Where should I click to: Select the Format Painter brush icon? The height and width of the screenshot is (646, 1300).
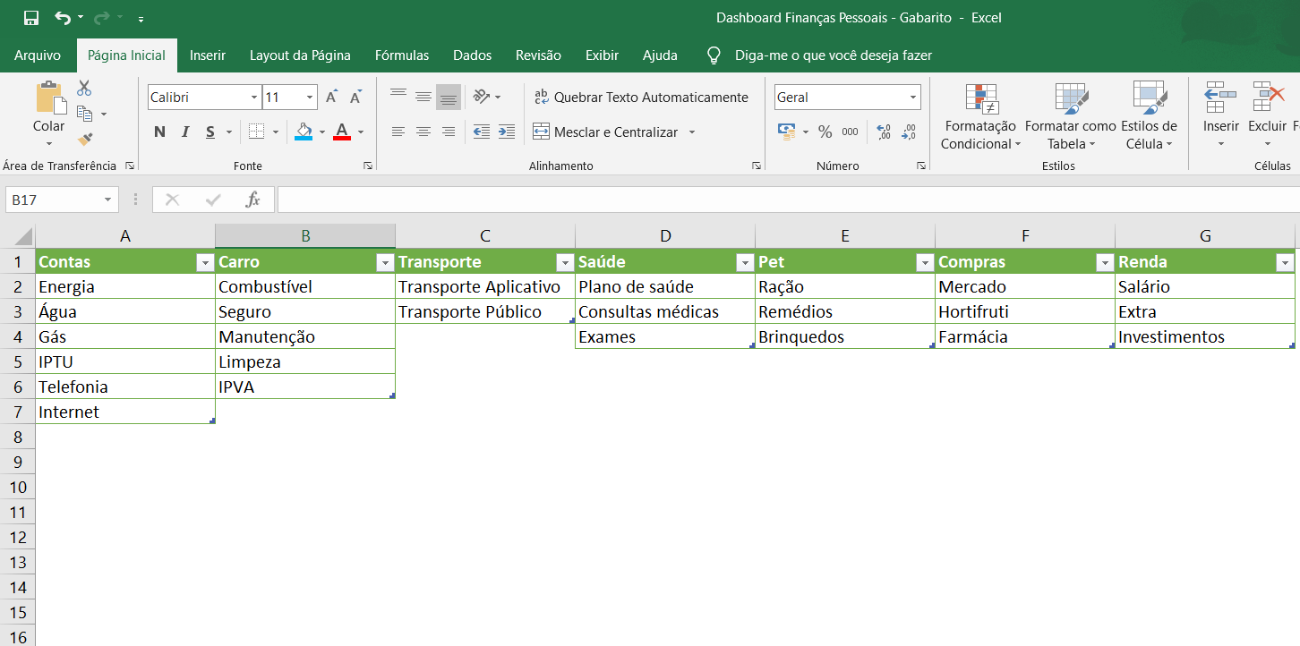[85, 139]
